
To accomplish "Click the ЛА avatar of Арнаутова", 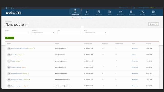I will (9, 73).
